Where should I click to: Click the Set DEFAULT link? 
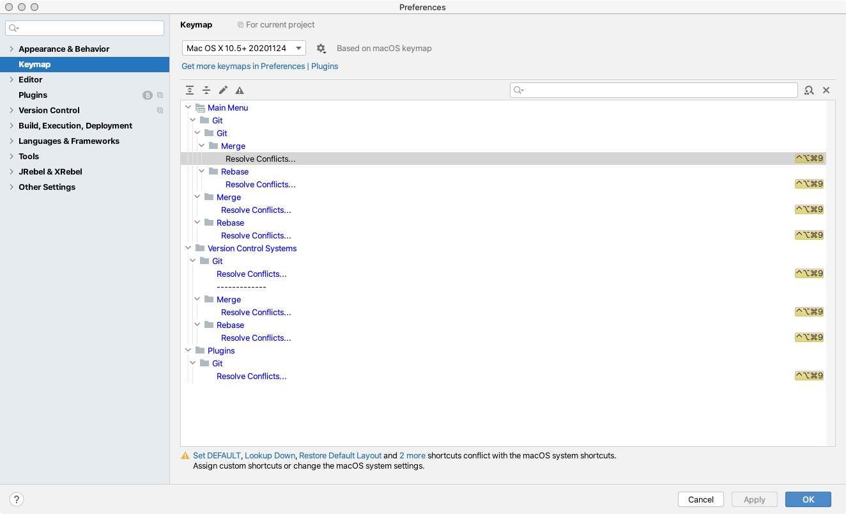pos(217,456)
